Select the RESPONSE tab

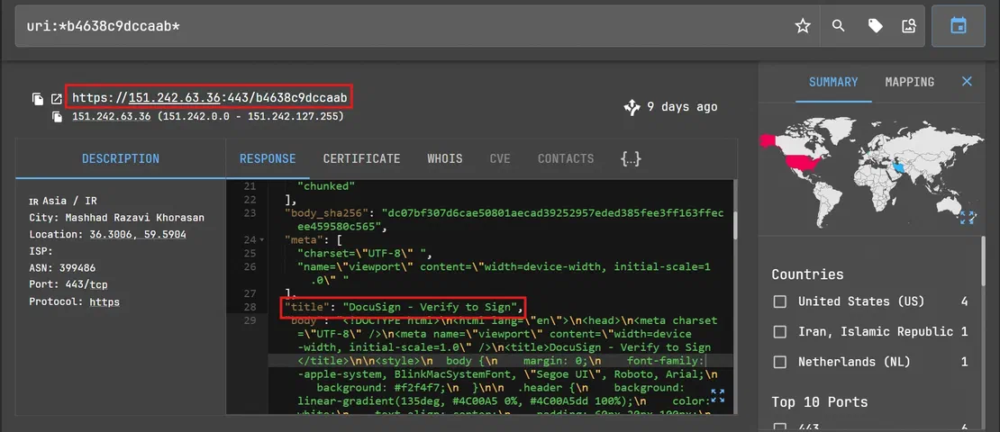point(268,158)
